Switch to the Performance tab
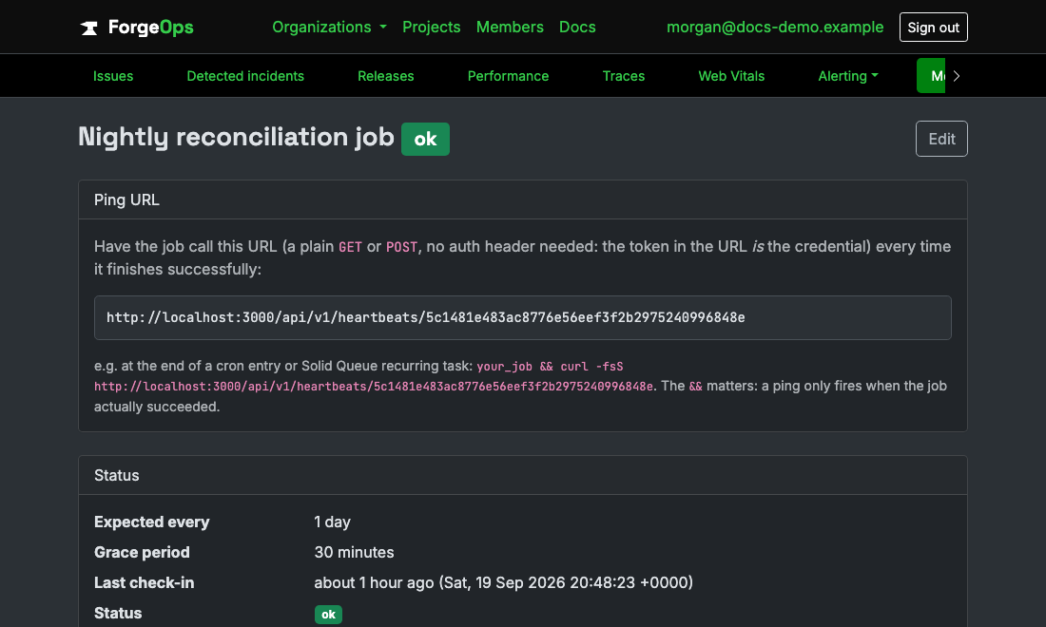 [508, 76]
